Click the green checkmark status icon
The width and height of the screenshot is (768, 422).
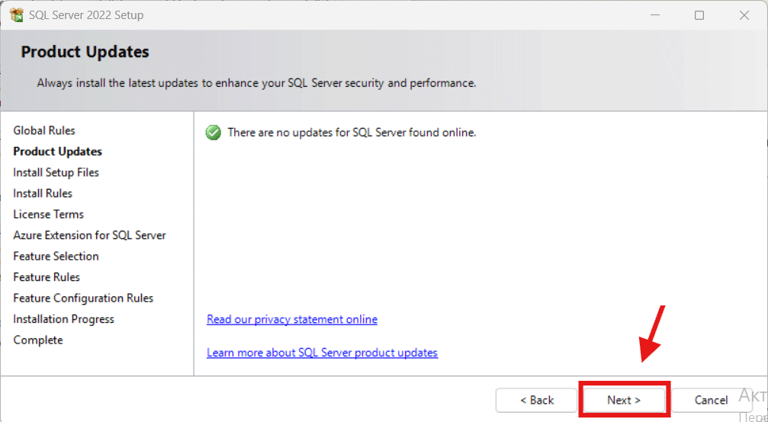213,133
